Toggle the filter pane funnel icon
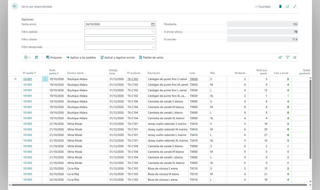Image resolution: width=320 pixels, height=190 pixels. [287, 57]
